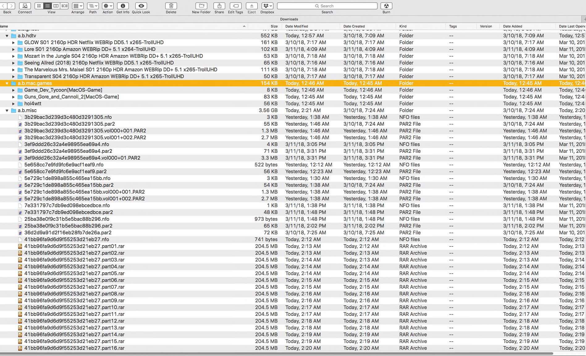Select file 25ba38e0f9c31b5e5bac88b296.nfo
The height and width of the screenshot is (356, 586).
click(67, 219)
